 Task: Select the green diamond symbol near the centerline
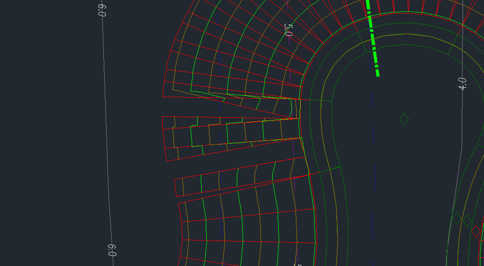(403, 119)
